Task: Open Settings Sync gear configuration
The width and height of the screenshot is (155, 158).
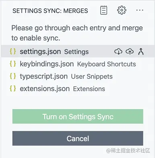Action: pos(122,10)
